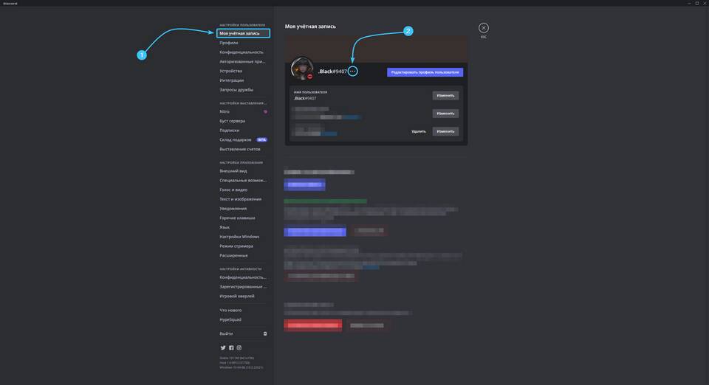Open the Facebook link icon
This screenshot has width=709, height=385.
click(231, 347)
